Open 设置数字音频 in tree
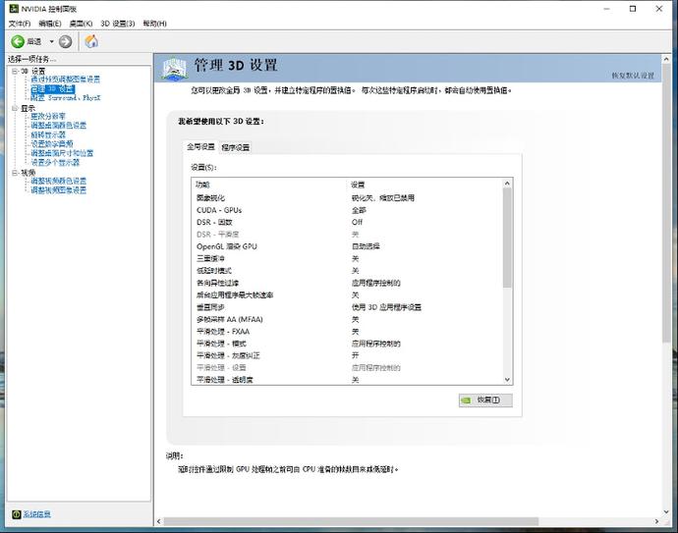Viewport: 678px width, 533px height. click(x=52, y=144)
